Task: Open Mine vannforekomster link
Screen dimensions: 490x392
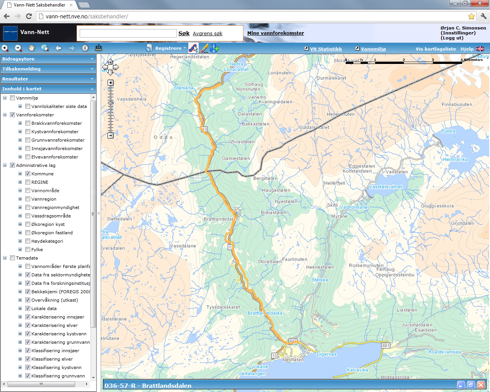Action: click(x=276, y=33)
